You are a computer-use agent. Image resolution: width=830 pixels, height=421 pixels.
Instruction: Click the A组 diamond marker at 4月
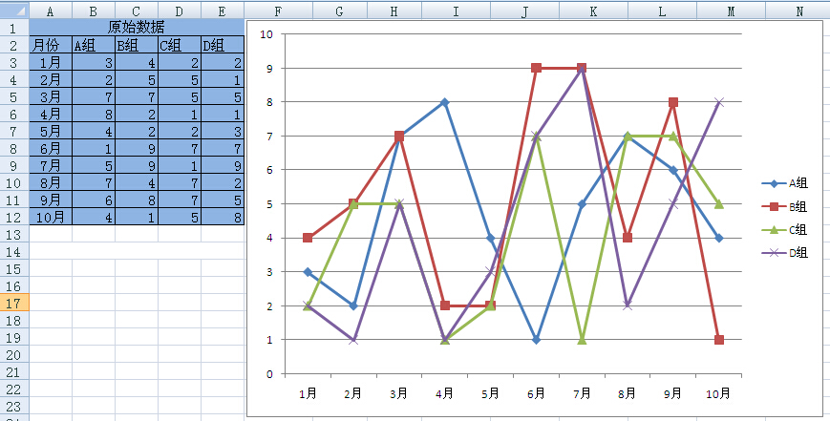point(445,102)
